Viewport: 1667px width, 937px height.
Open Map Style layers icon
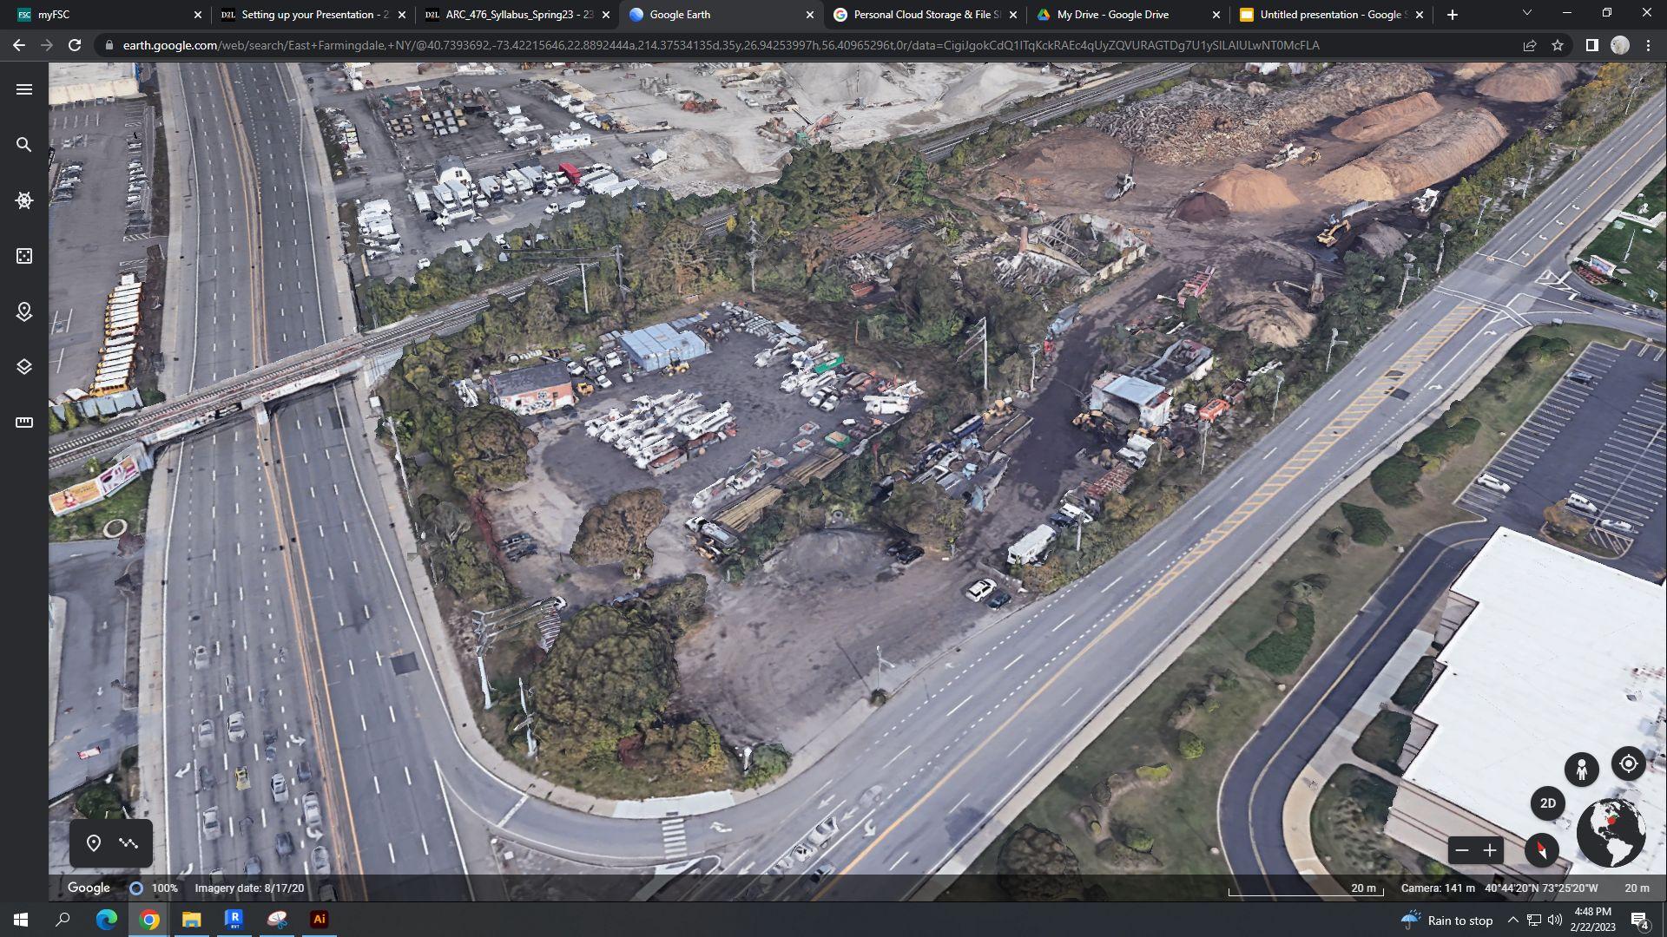tap(24, 367)
